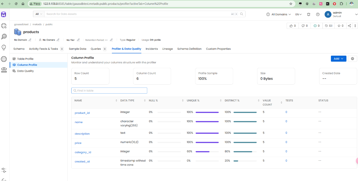Click the metadb breadcrumb link
The height and width of the screenshot is (181, 358).
click(x=37, y=24)
